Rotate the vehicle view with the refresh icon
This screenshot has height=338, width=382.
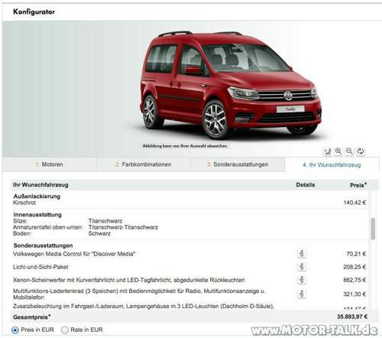click(361, 151)
